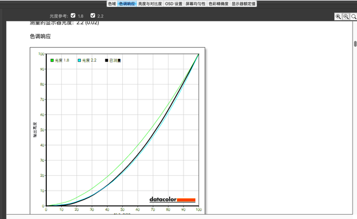The image size is (357, 219).
Task: Click the zoom in magnifier icon
Action: pyautogui.click(x=338, y=17)
